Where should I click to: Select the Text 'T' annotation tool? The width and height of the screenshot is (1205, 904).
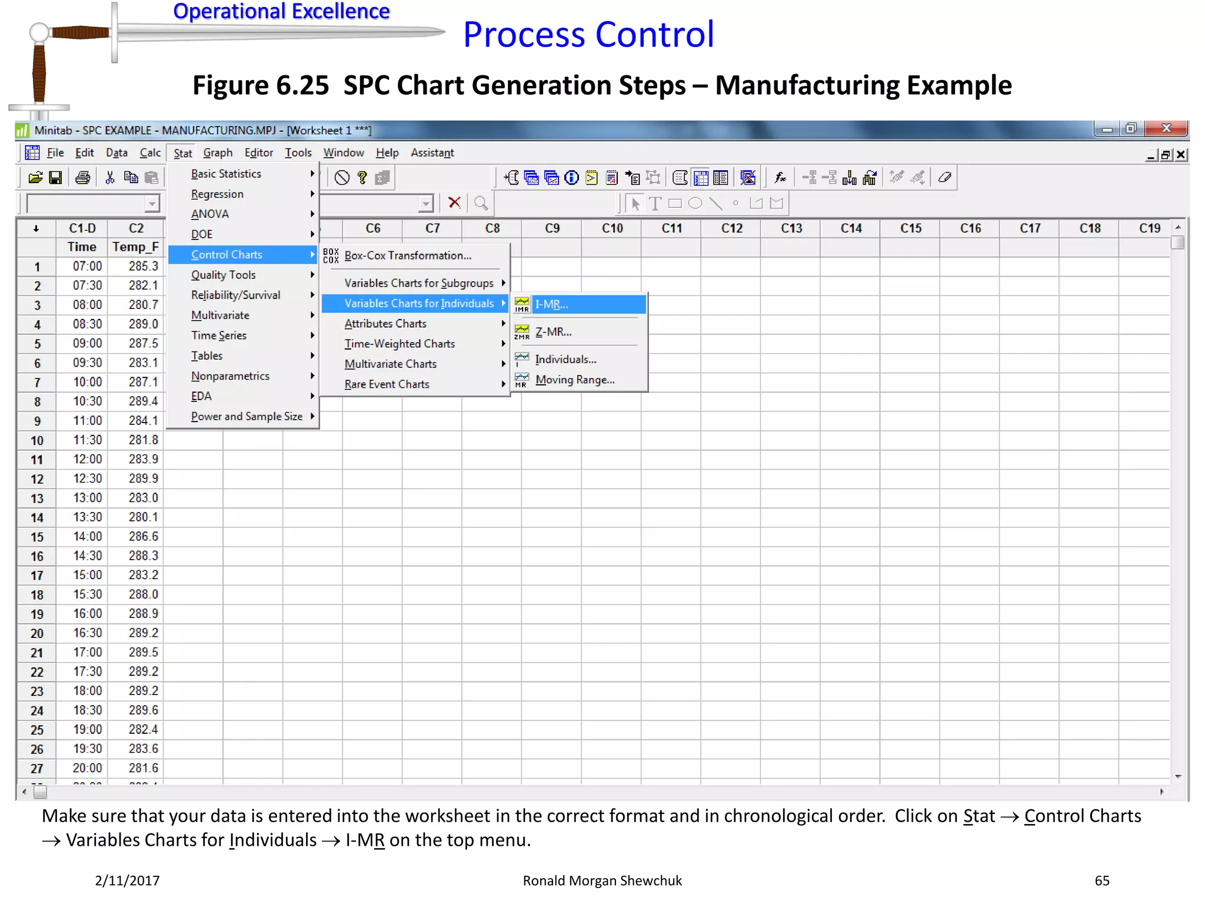(x=655, y=204)
